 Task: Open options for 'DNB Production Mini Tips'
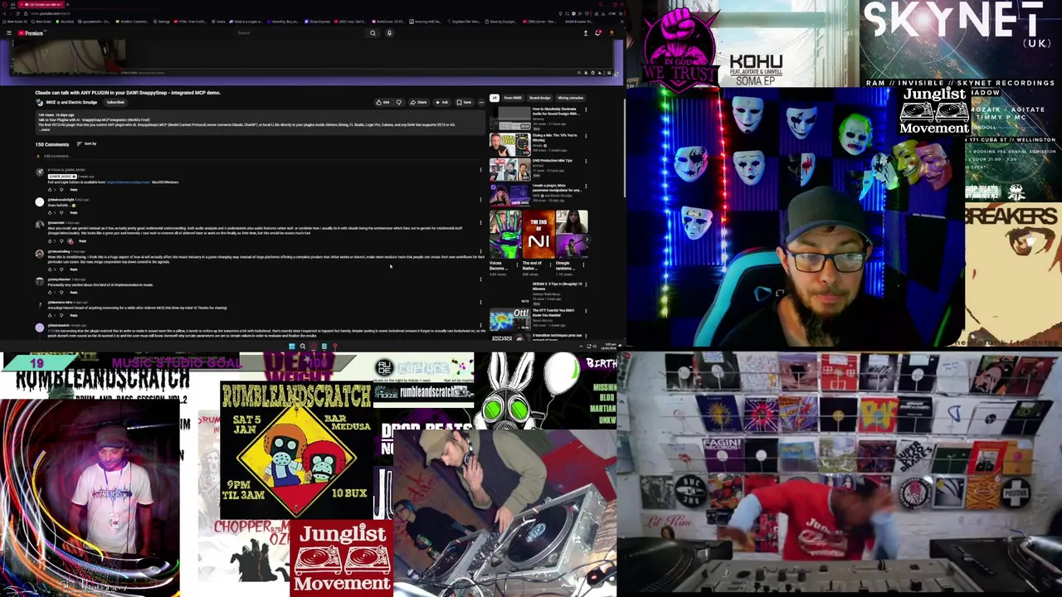586,161
